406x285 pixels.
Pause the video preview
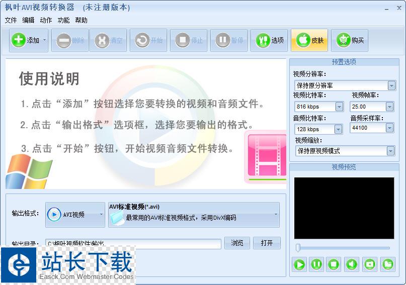(316, 264)
